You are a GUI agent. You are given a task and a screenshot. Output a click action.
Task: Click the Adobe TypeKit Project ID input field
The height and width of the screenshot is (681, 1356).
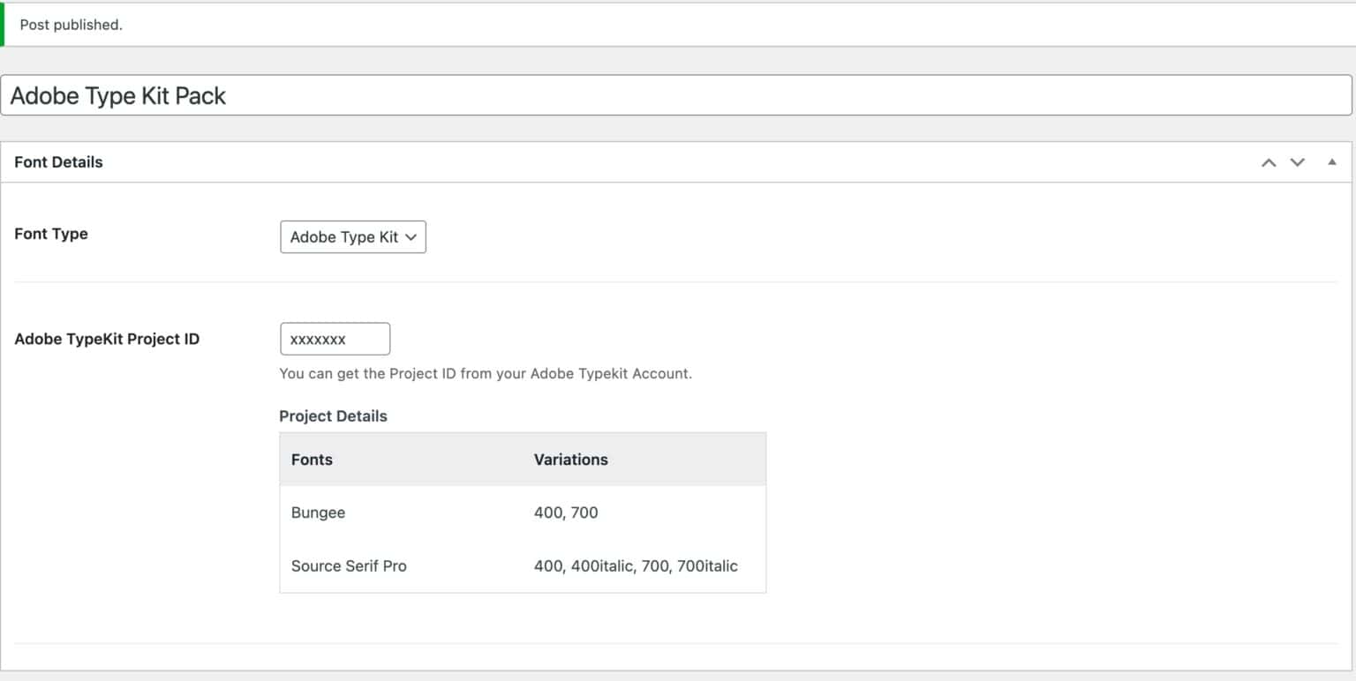click(335, 338)
